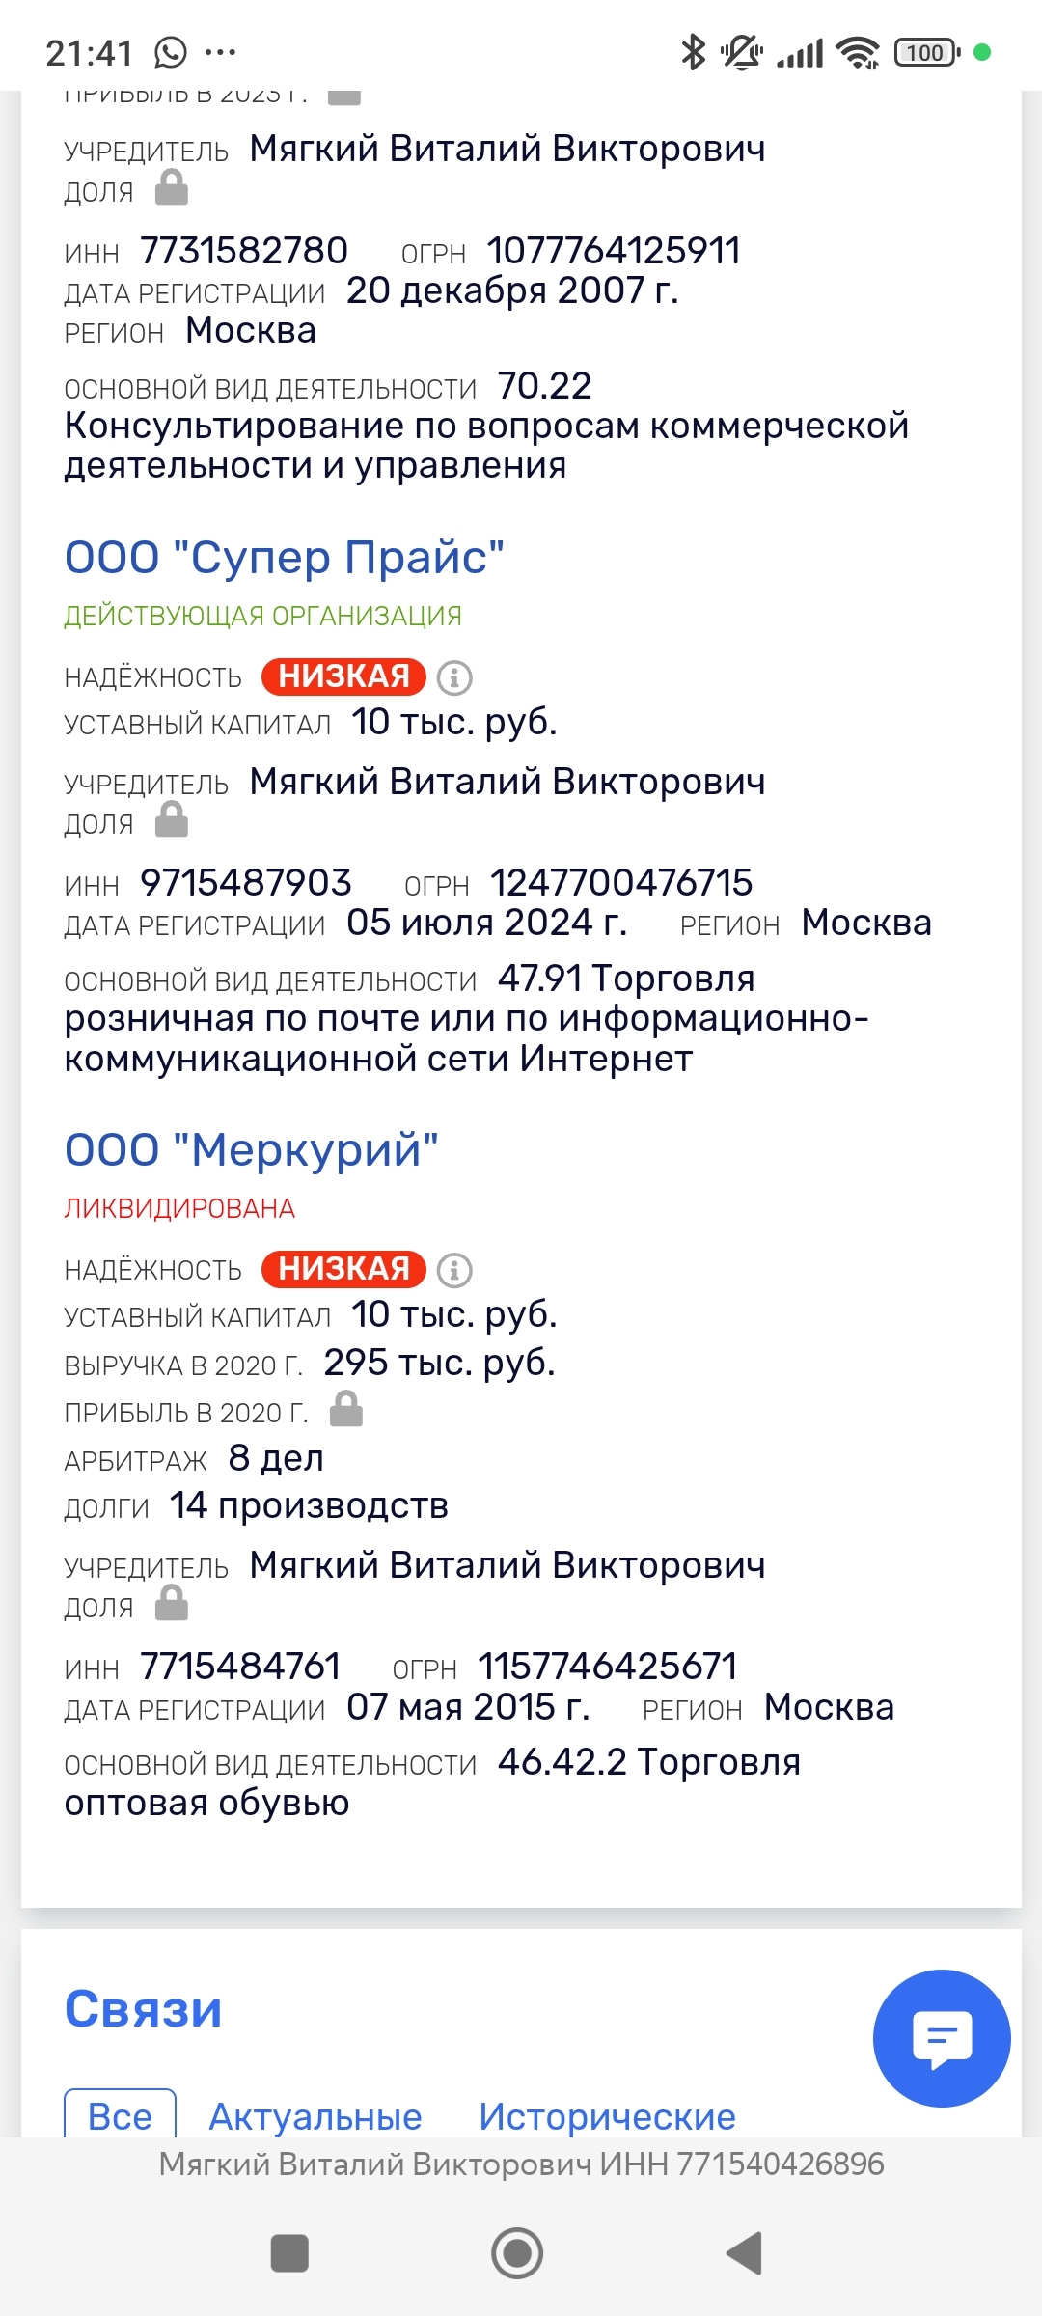The image size is (1042, 2316).
Task: Open the ООО "Меркурий" company page
Action: [x=251, y=1150]
